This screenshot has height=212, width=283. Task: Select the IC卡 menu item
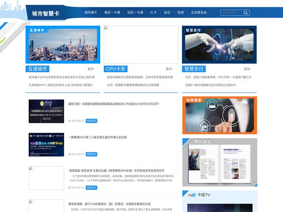coord(153,13)
